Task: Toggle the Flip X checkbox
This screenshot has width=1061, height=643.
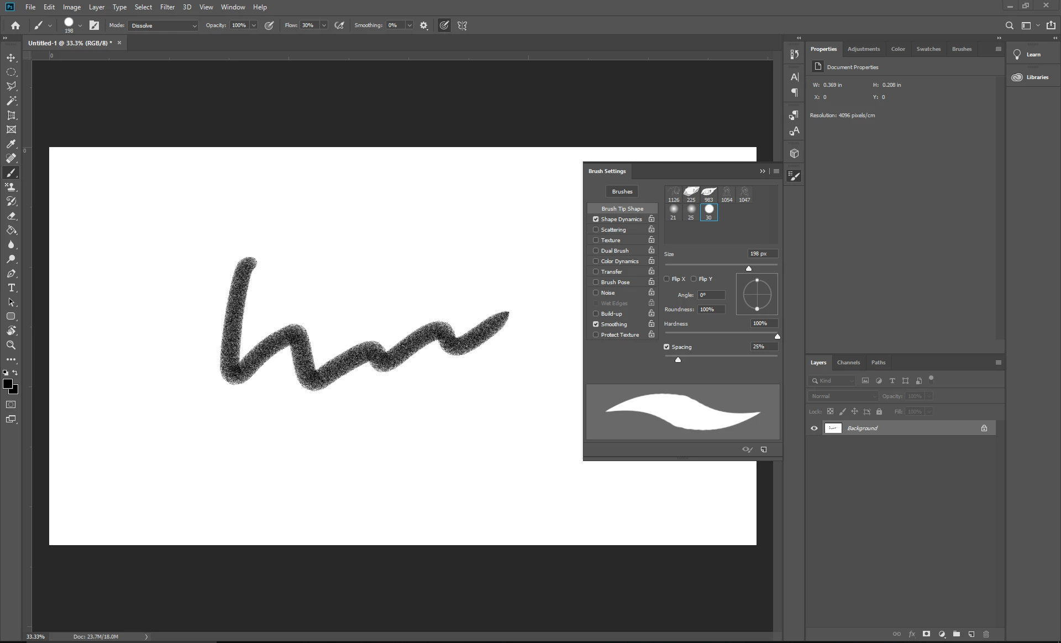Action: pos(666,279)
